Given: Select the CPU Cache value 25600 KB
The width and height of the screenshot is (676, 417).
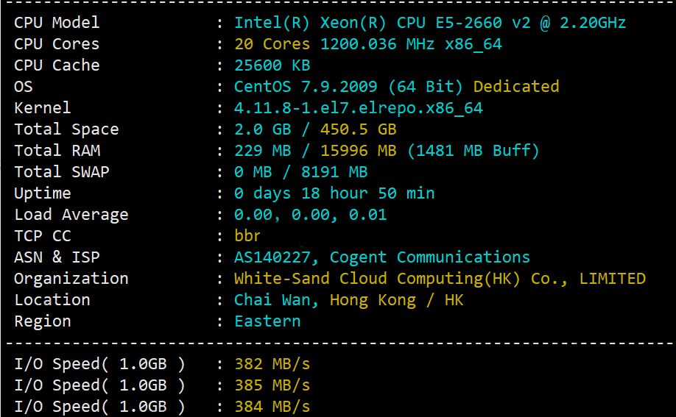Looking at the screenshot, I should (272, 65).
